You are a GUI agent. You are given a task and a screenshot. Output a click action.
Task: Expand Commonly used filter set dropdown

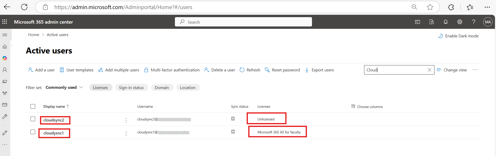[x=64, y=87]
